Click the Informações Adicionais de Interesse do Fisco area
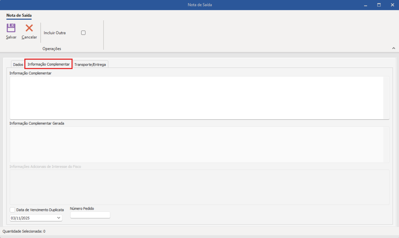This screenshot has width=399, height=238. pyautogui.click(x=199, y=187)
